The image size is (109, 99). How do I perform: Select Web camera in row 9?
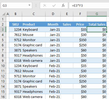[34, 60]
